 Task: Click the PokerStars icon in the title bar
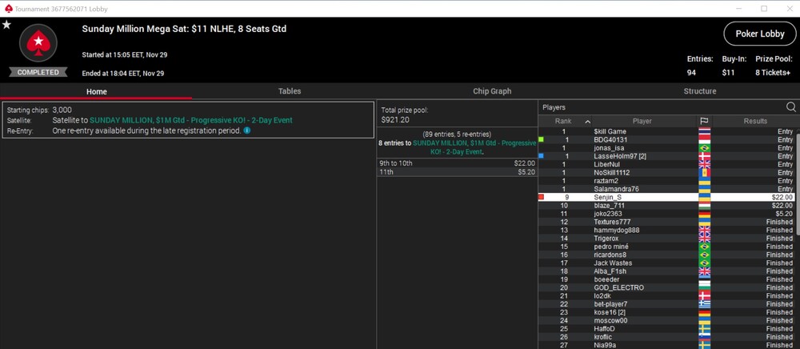coord(8,9)
